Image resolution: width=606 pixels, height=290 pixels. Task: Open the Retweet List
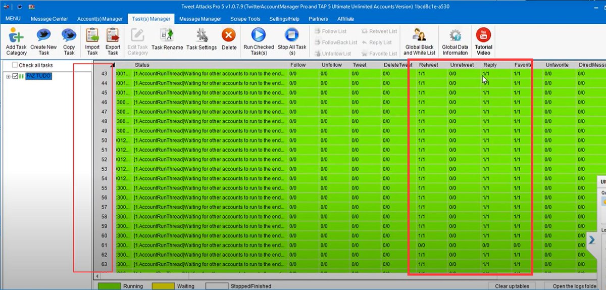[x=379, y=31]
